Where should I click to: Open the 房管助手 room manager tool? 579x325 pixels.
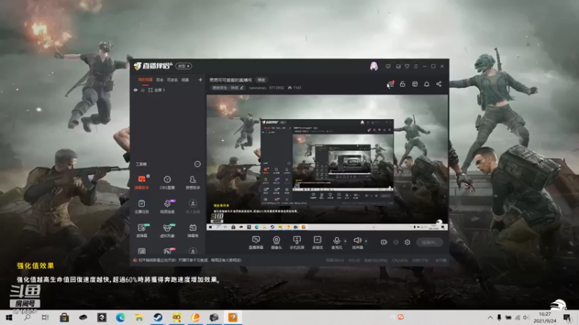193,182
